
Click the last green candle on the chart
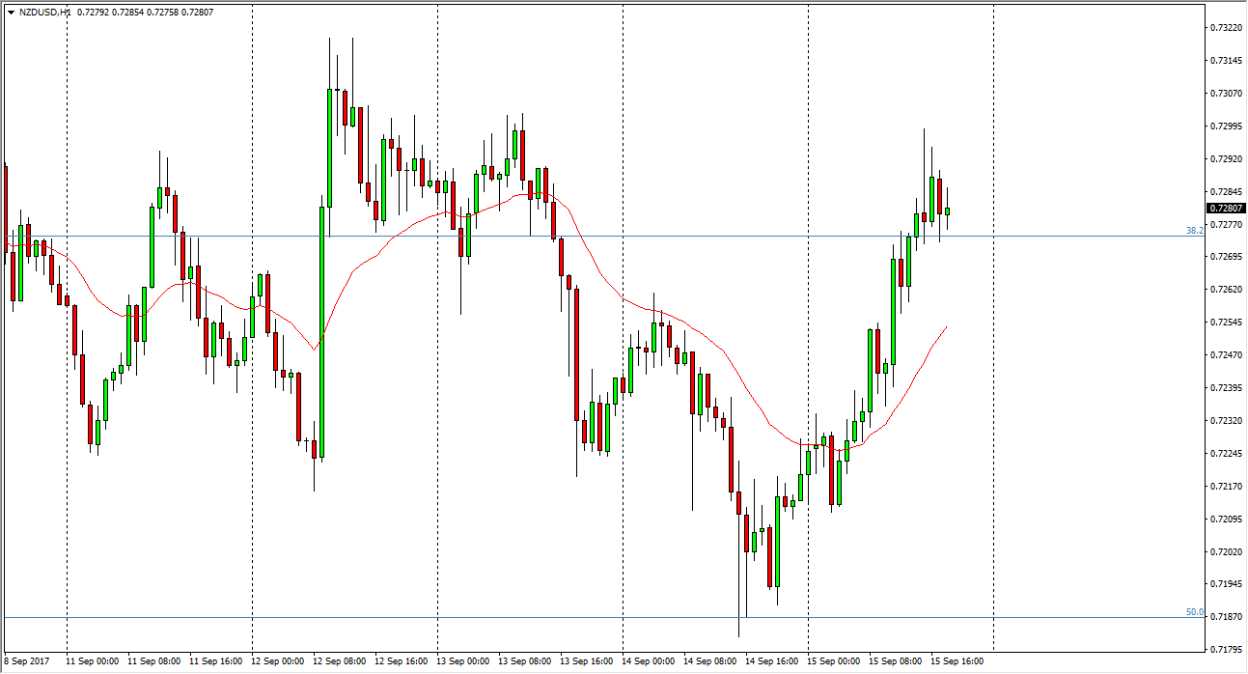tap(948, 211)
